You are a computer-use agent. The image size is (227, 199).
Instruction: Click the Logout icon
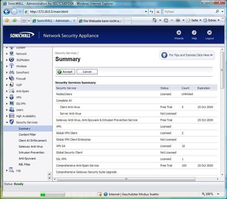209,33
